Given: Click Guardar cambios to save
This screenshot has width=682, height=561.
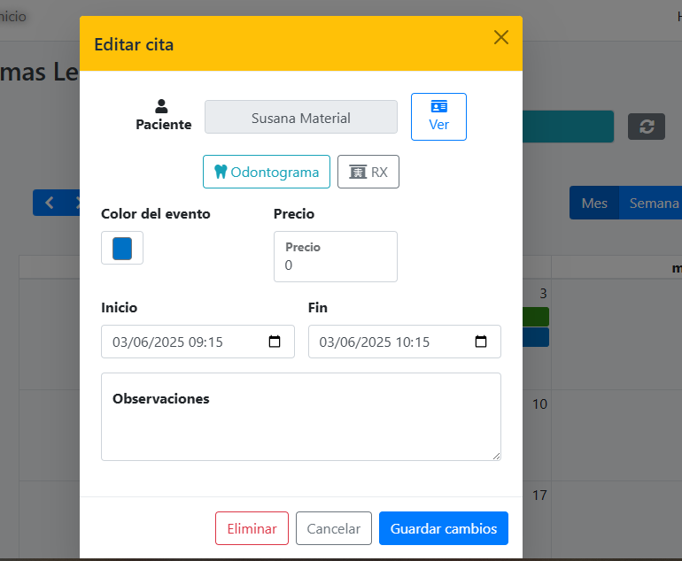Looking at the screenshot, I should [x=444, y=528].
